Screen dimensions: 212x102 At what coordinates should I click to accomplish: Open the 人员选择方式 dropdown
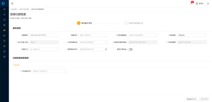click(49, 71)
